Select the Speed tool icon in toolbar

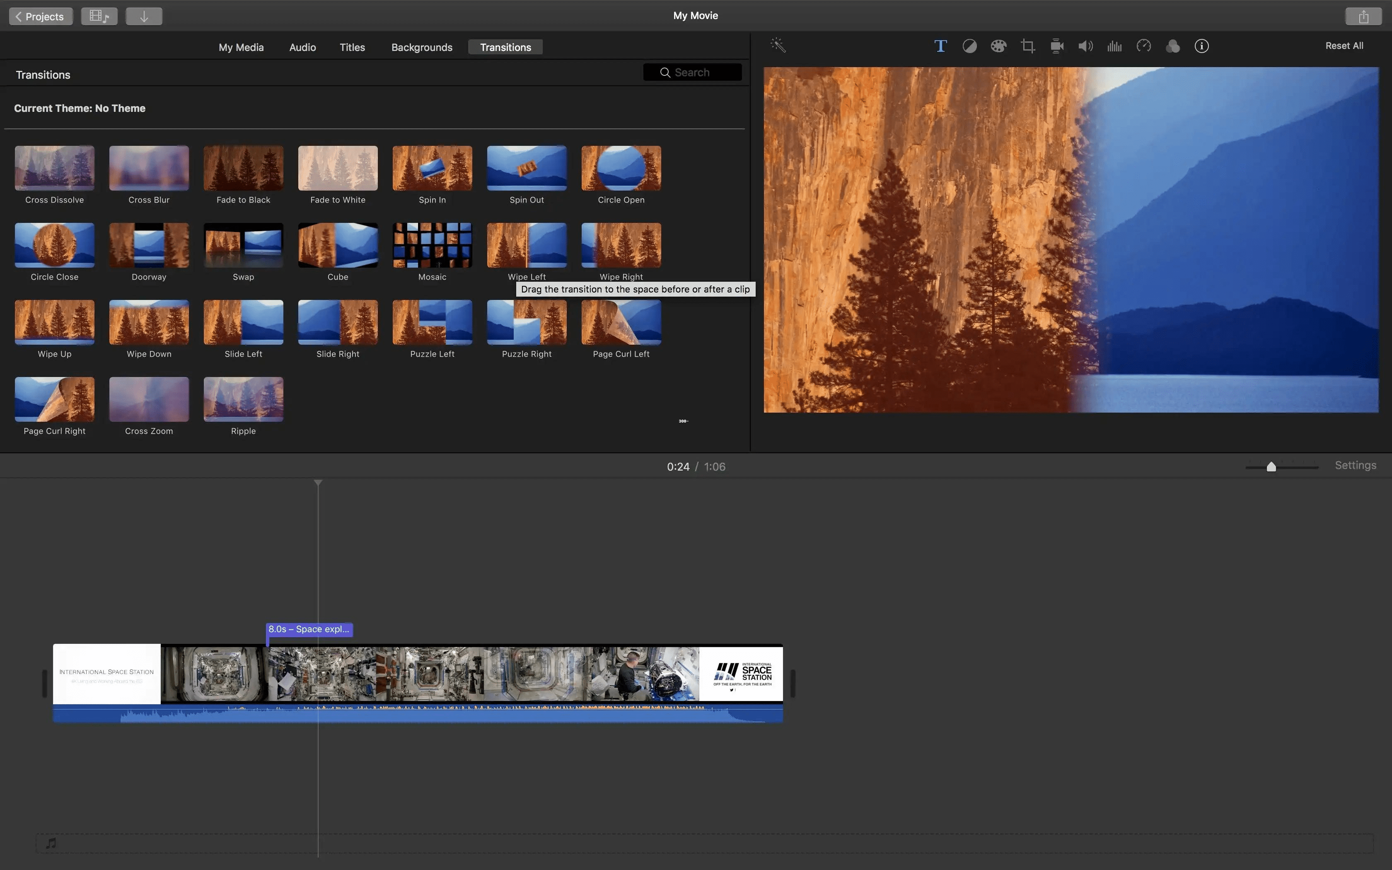click(x=1143, y=45)
